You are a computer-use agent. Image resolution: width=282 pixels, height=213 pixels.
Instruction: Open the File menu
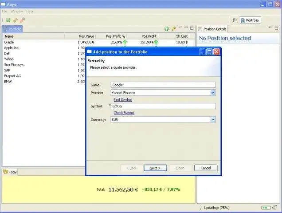[x=5, y=12]
